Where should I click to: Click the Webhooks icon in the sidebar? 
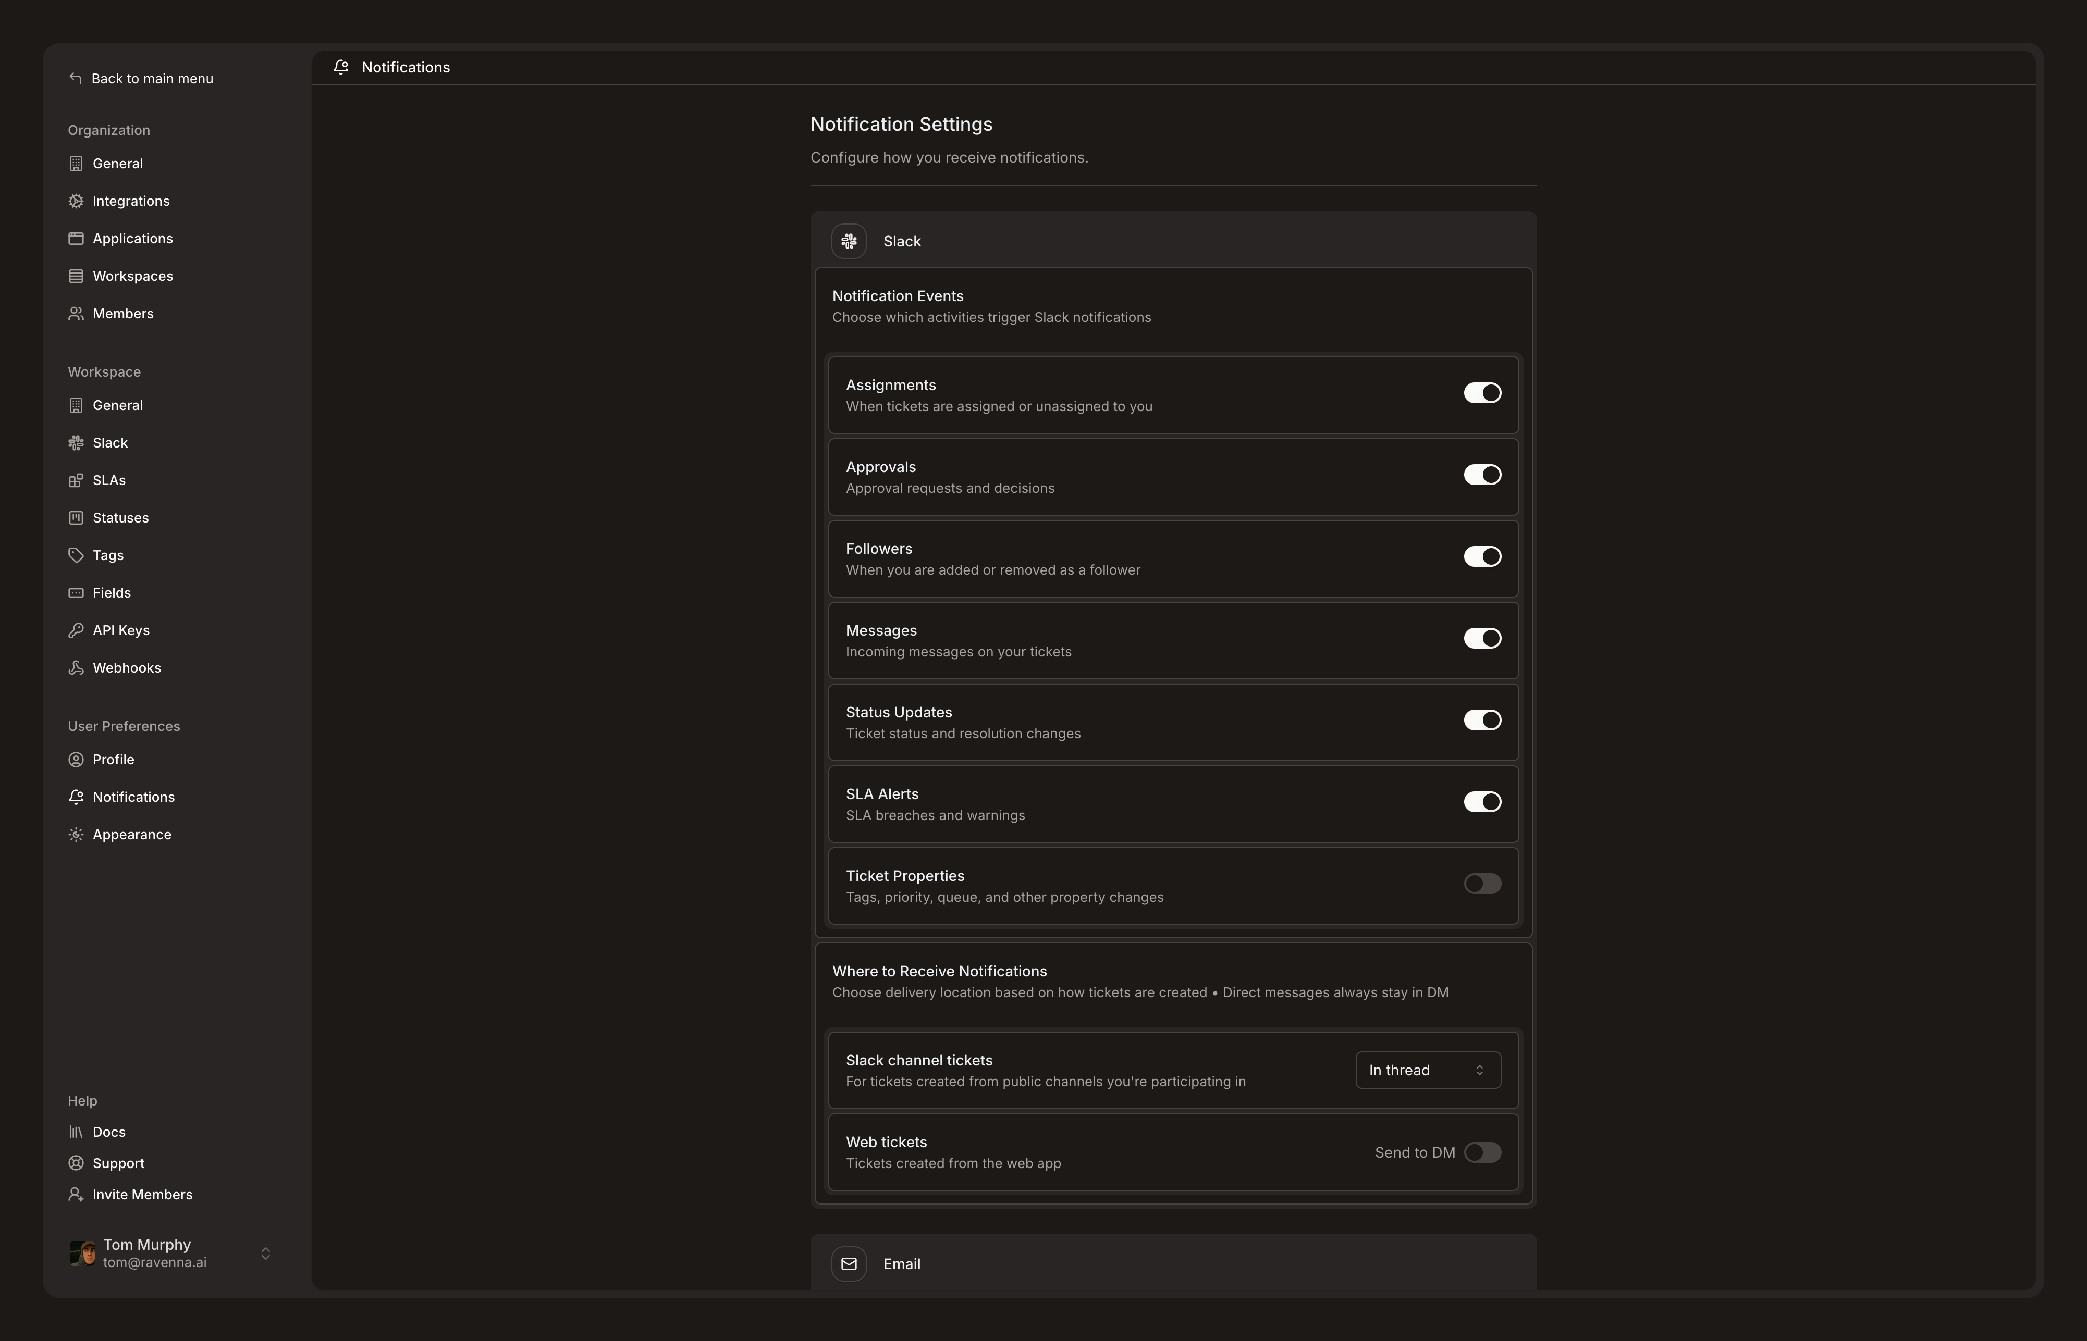[76, 668]
